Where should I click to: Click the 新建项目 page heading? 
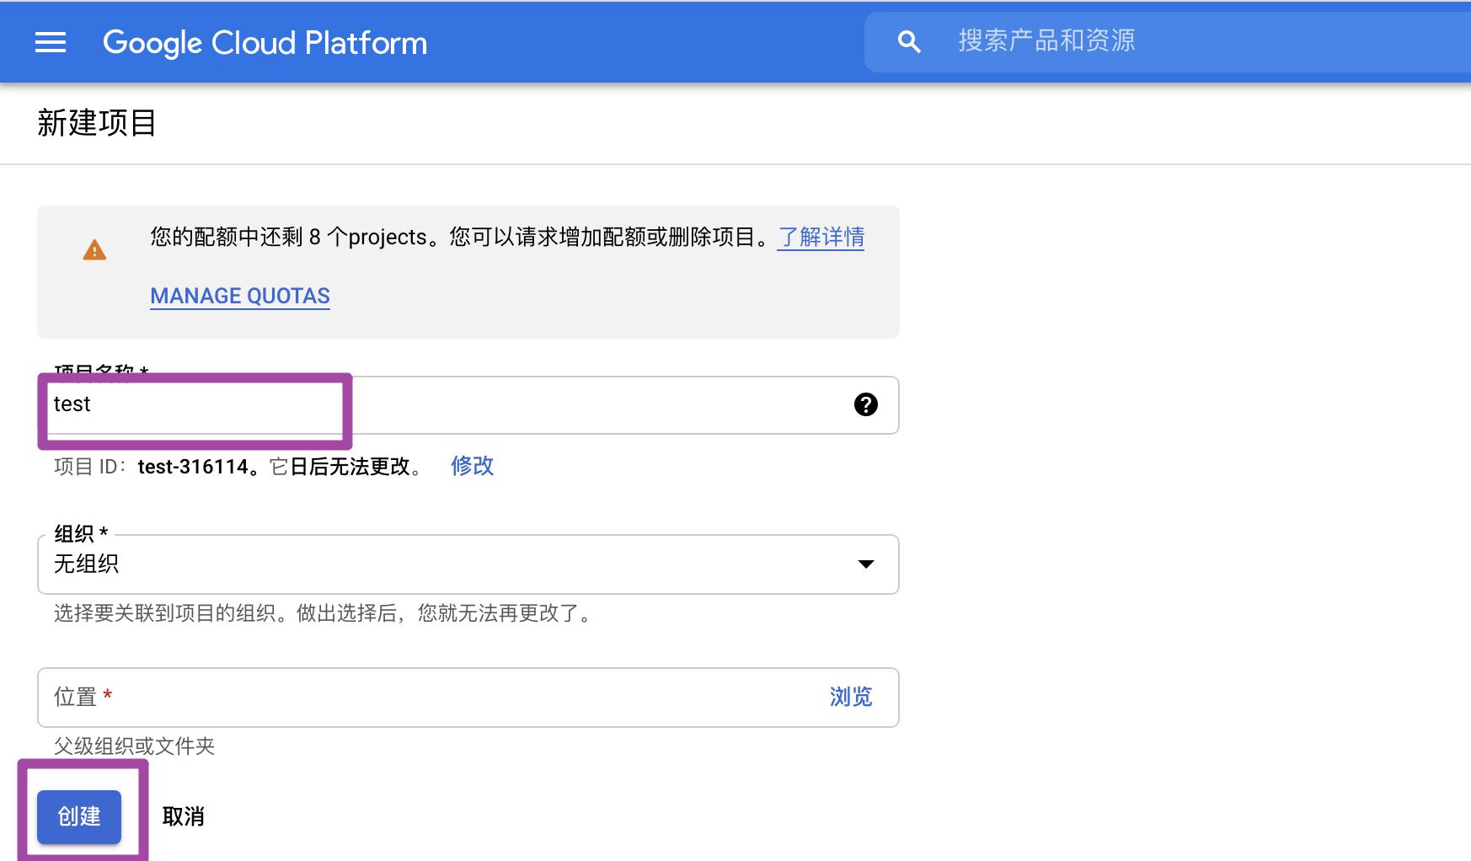95,122
